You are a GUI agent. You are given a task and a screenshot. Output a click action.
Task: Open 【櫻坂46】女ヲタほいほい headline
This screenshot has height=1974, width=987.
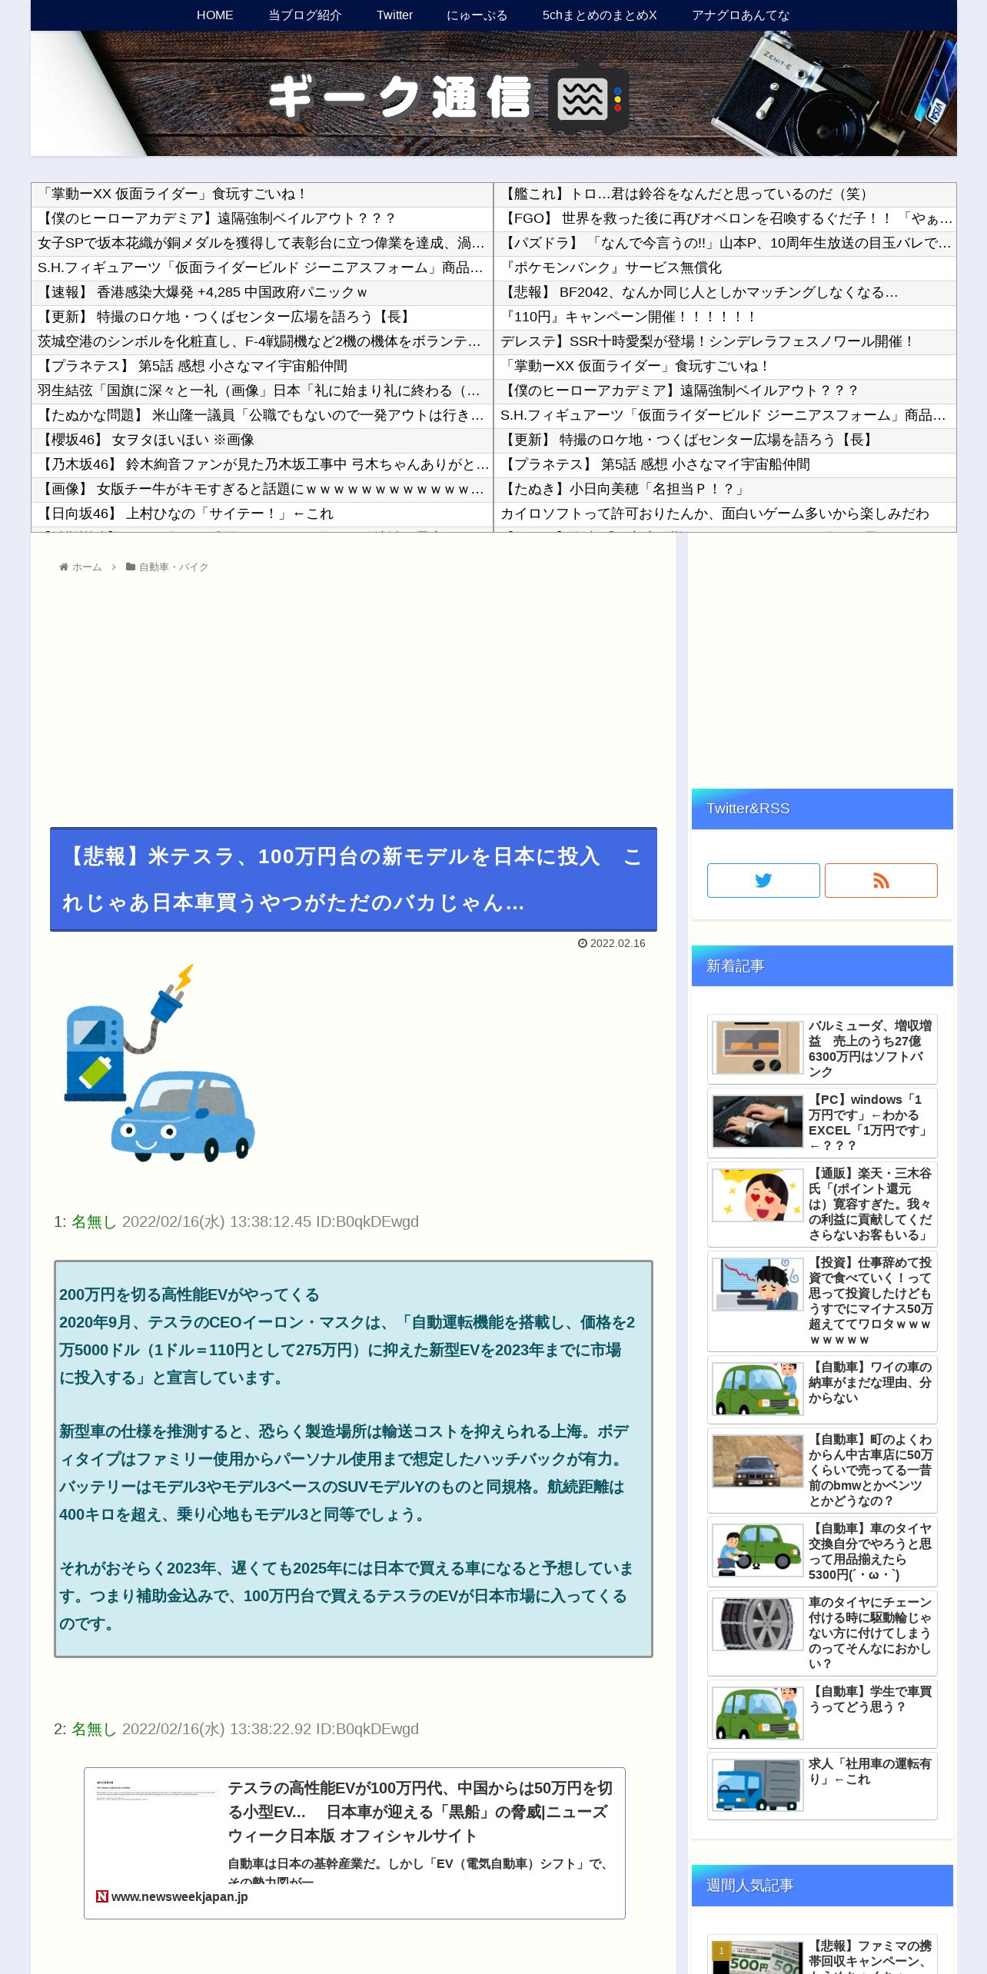pos(262,440)
